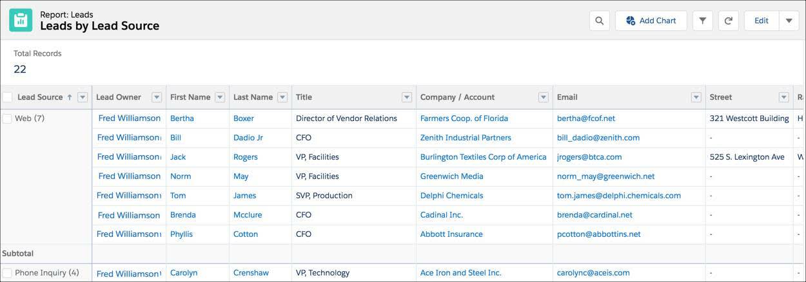Viewport: 806px width, 282px height.
Task: Tick the Web (7) group checkbox
Action: coord(7,118)
